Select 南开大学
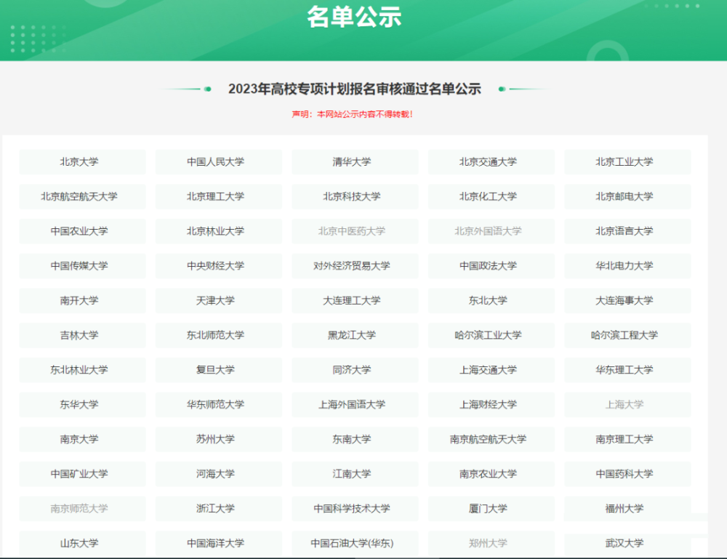This screenshot has width=727, height=559. pos(83,301)
